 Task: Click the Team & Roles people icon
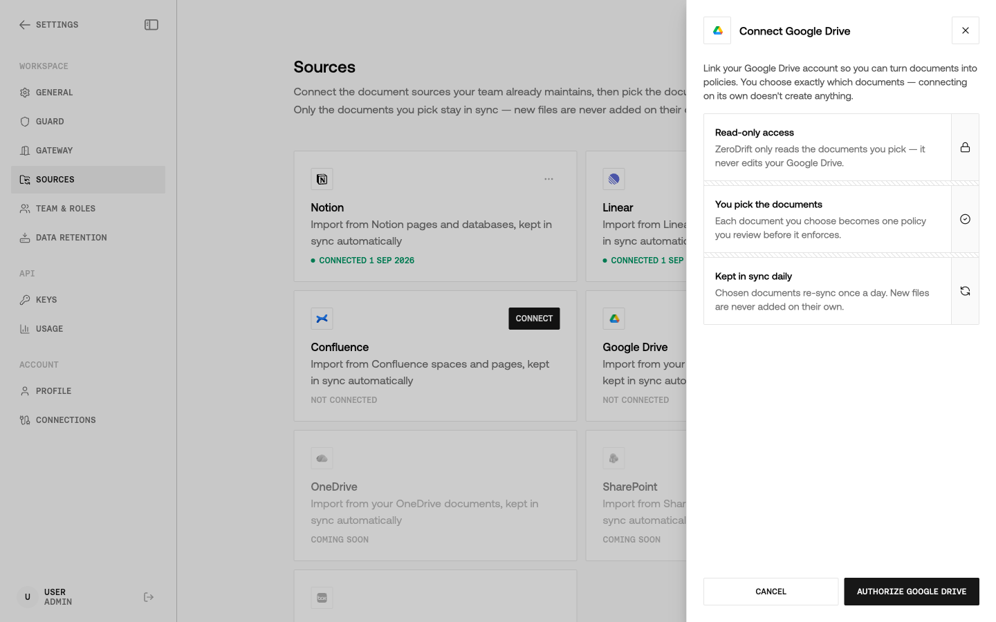[x=25, y=209]
